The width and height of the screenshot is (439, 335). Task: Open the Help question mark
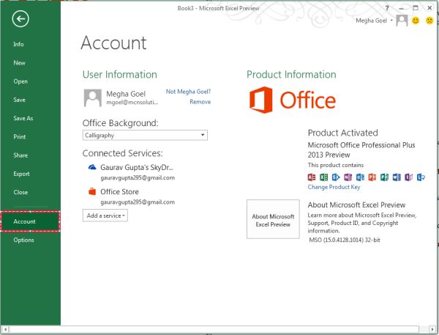[x=386, y=7]
